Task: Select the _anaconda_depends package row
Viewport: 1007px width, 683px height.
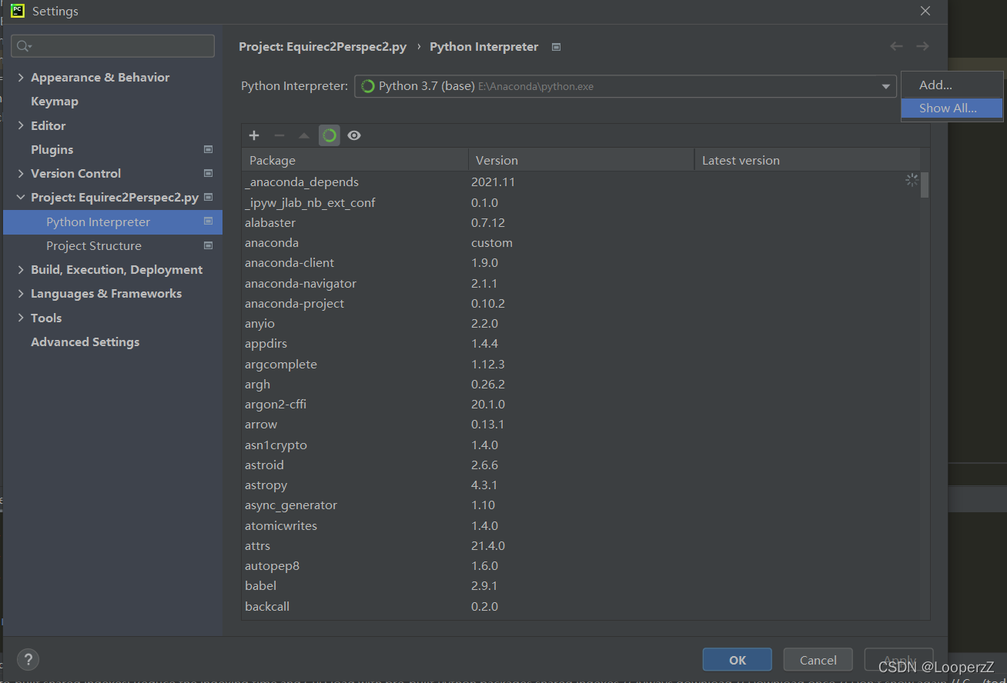Action: click(x=581, y=182)
